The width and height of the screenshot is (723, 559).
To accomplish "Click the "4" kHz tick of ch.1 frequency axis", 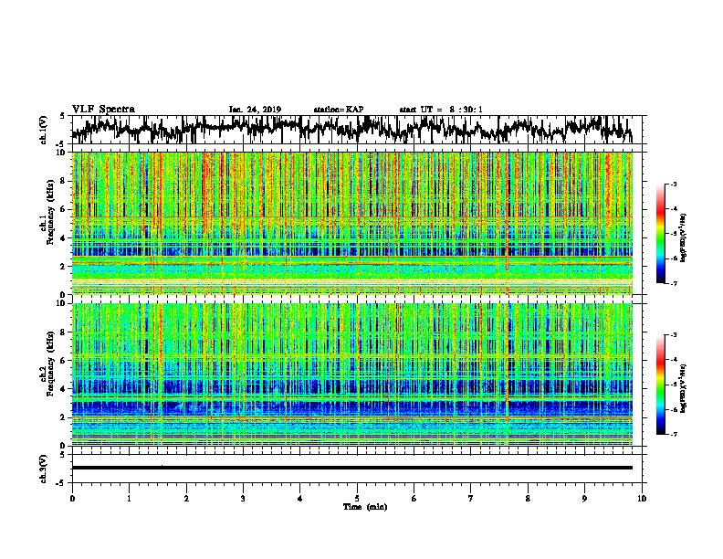I will pos(65,238).
